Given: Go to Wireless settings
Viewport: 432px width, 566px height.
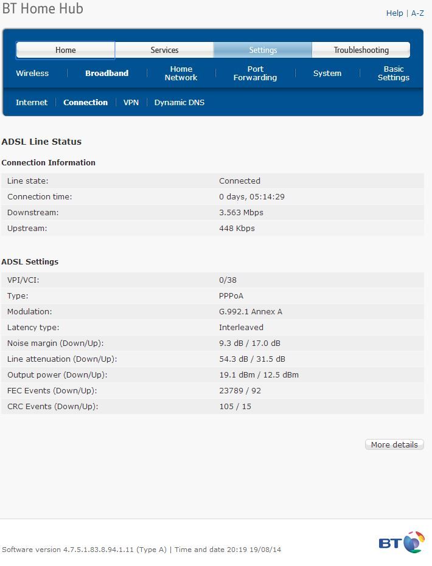Looking at the screenshot, I should tap(32, 74).
